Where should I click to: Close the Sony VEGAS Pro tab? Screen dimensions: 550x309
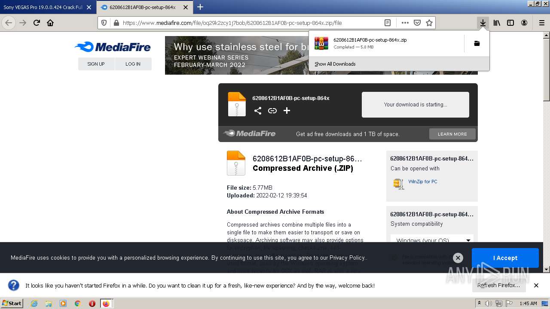(x=89, y=7)
